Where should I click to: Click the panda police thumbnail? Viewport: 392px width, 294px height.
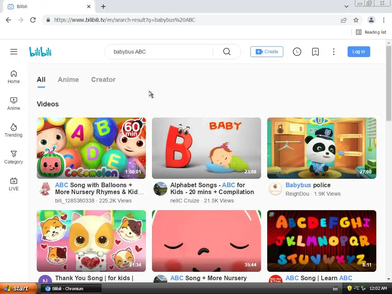322,148
